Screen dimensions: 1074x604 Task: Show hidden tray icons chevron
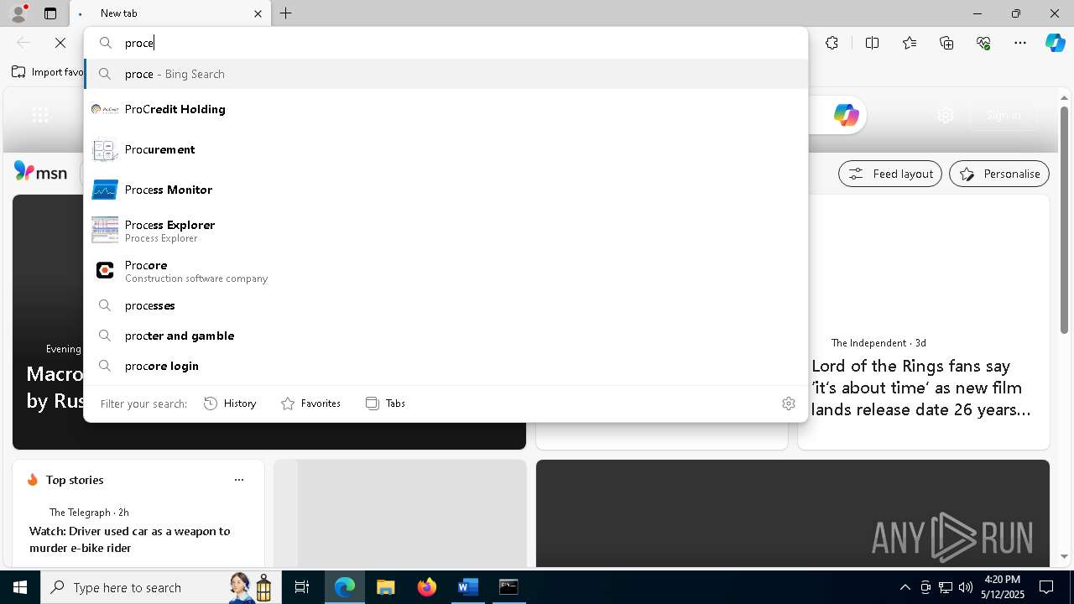(905, 587)
